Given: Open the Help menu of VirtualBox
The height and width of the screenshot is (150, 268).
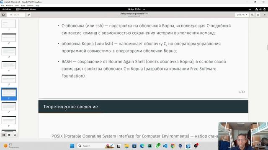Looking at the screenshot, I should tap(37, 5).
